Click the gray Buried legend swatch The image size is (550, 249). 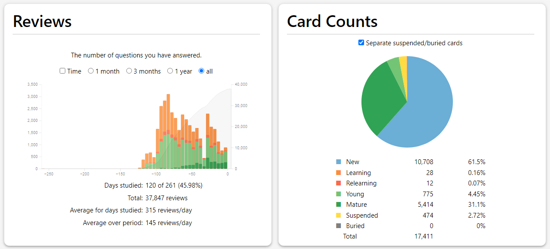click(x=338, y=226)
